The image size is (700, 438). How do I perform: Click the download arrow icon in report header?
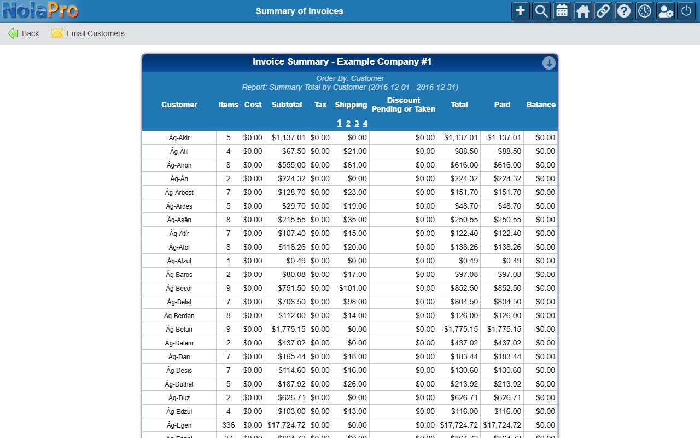549,63
